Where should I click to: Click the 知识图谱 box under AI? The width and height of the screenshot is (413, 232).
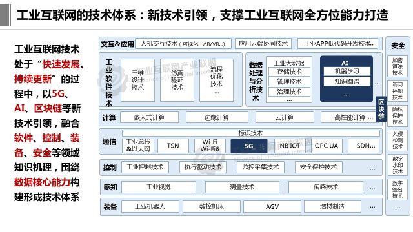point(347,82)
